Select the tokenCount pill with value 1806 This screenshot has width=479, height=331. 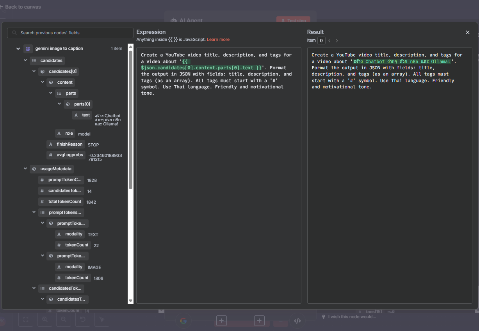(x=73, y=278)
